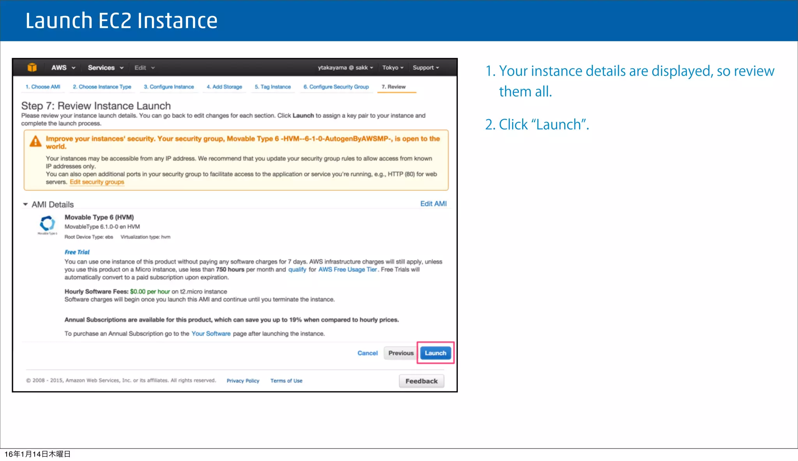Select the 7. Review tab
Viewport: 798px width, 461px height.
(394, 87)
